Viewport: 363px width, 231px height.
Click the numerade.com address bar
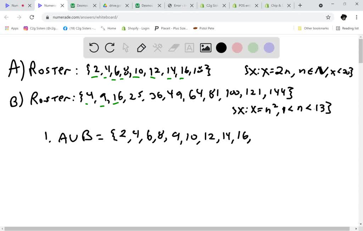click(85, 17)
